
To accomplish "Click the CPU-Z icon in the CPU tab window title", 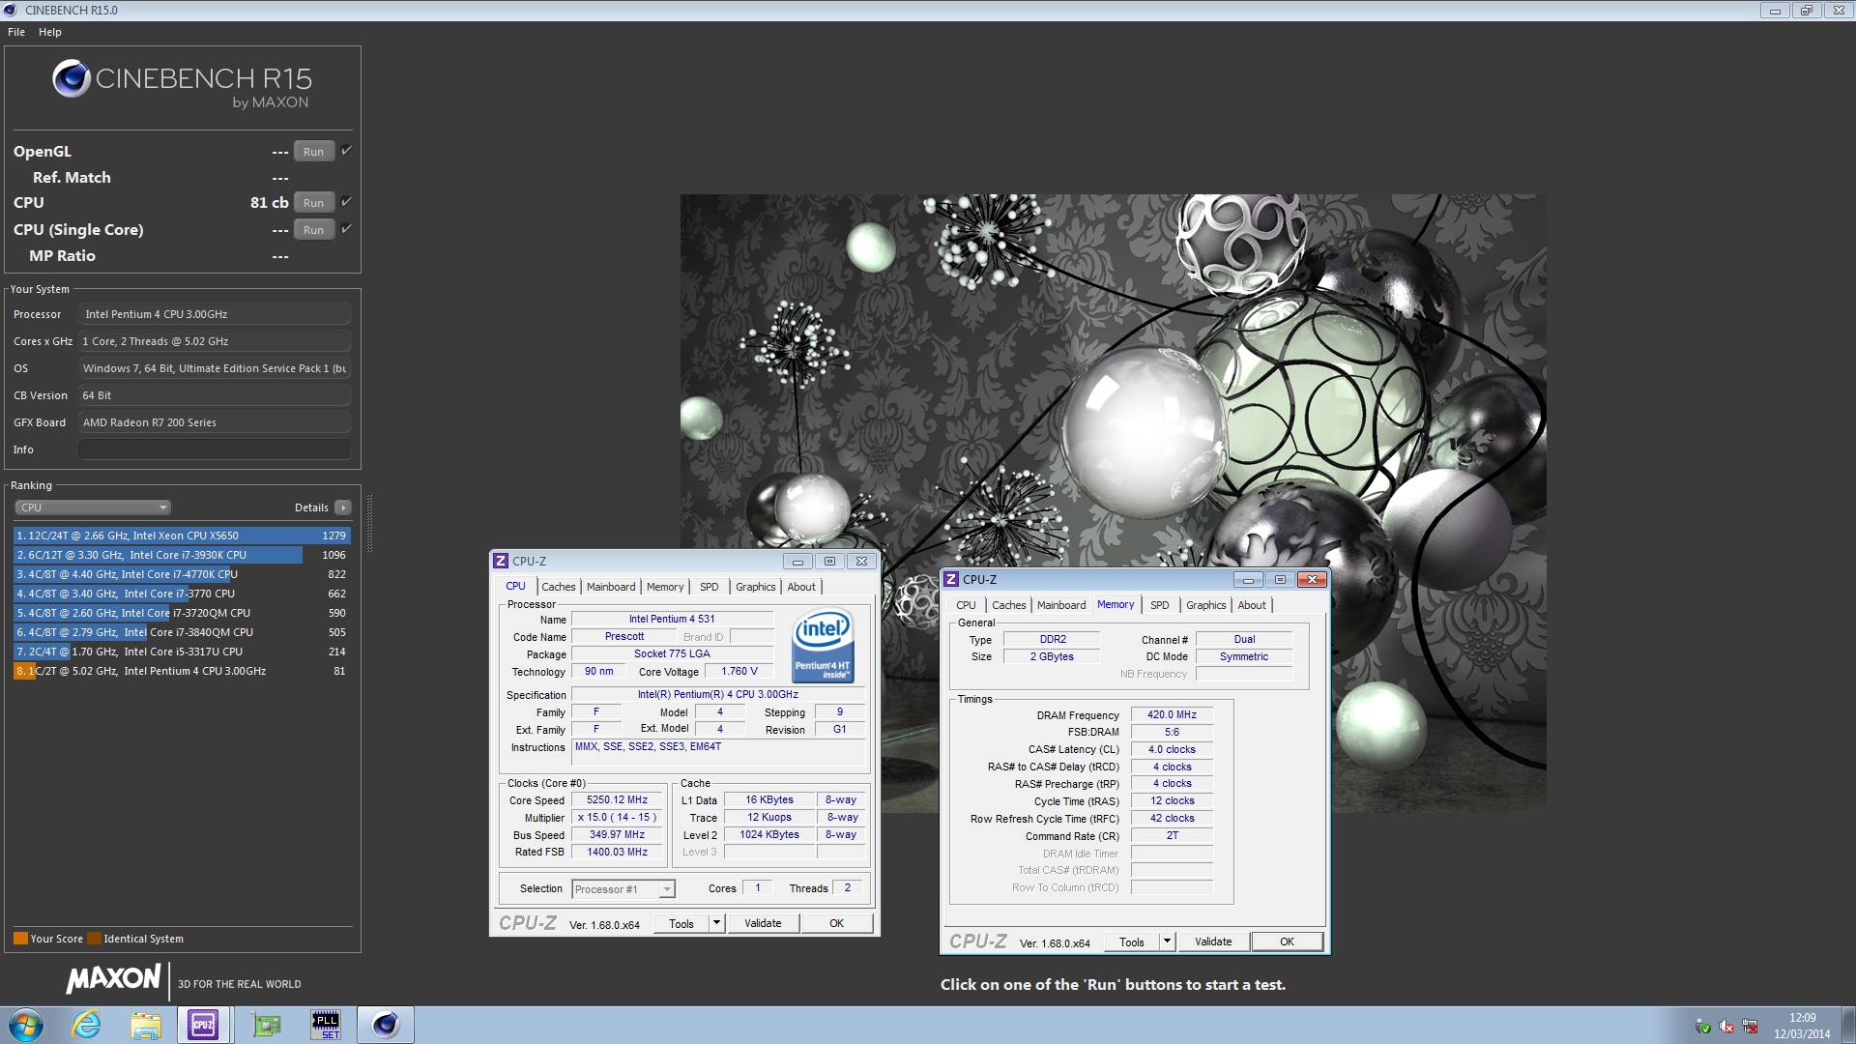I will point(501,561).
